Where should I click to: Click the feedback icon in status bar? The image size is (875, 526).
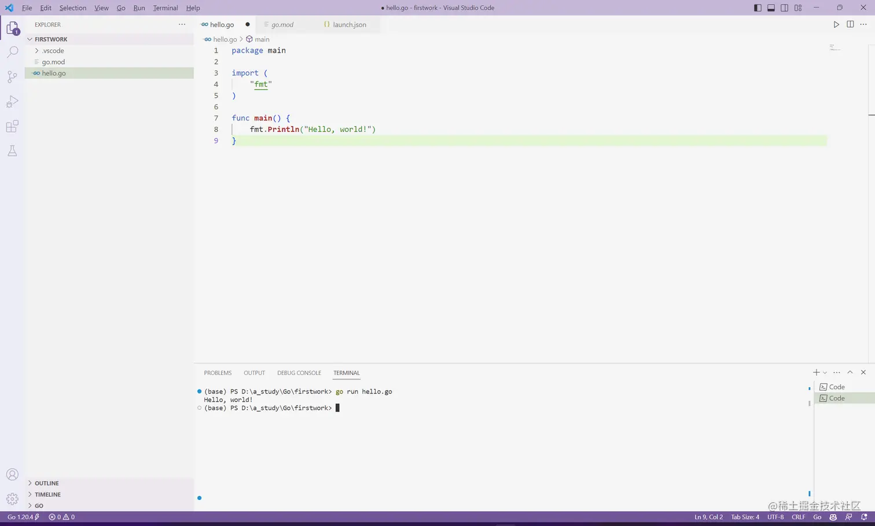848,517
